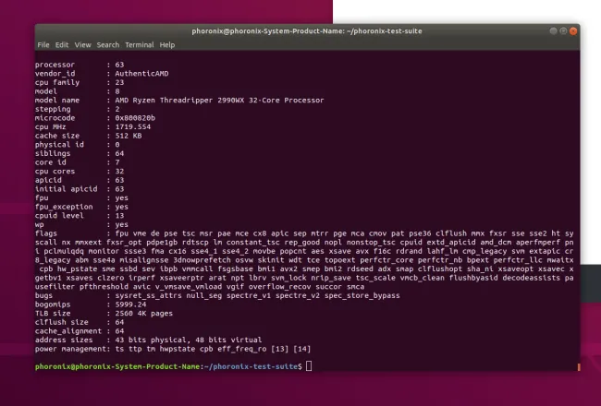Open the Help menu
This screenshot has height=406, width=601.
(x=167, y=45)
